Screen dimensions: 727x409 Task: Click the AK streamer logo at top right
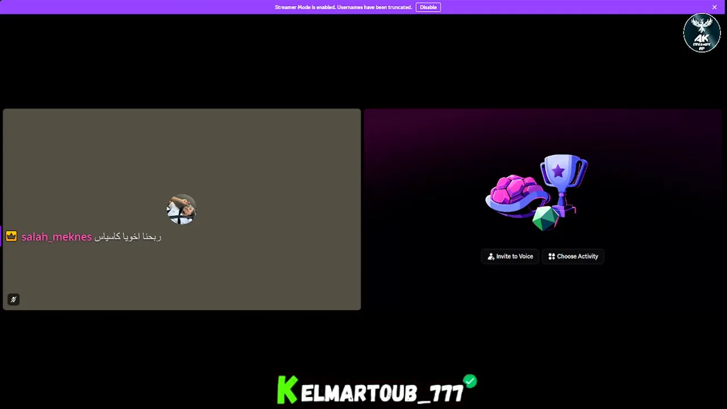click(702, 34)
